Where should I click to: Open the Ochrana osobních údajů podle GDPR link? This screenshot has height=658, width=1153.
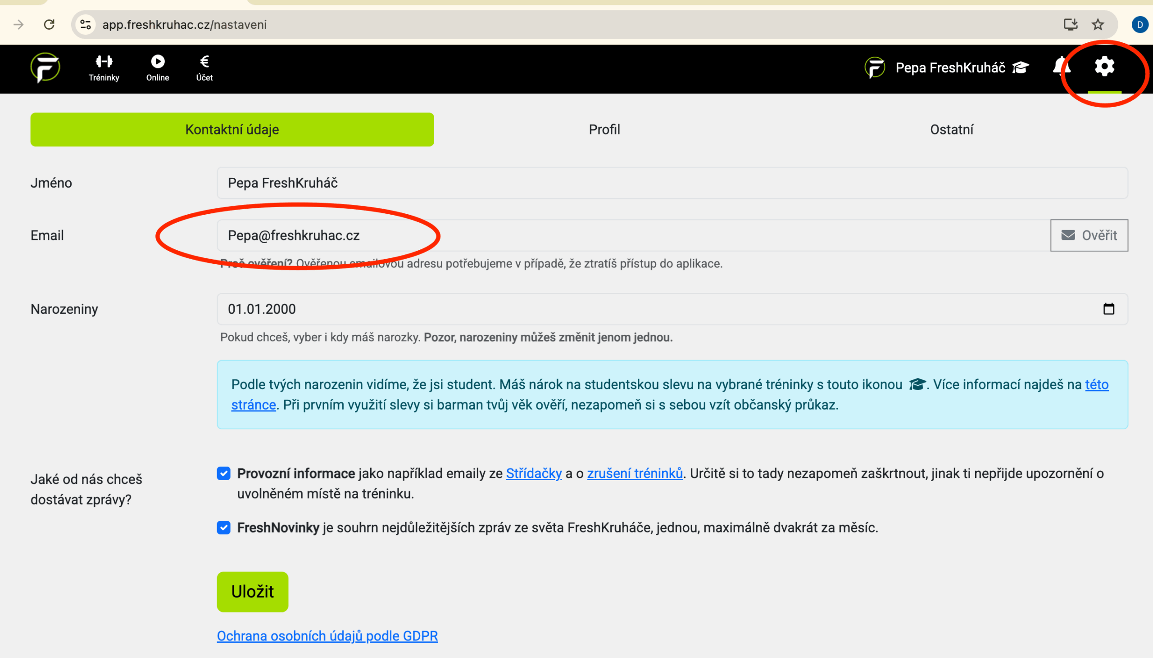pos(327,636)
